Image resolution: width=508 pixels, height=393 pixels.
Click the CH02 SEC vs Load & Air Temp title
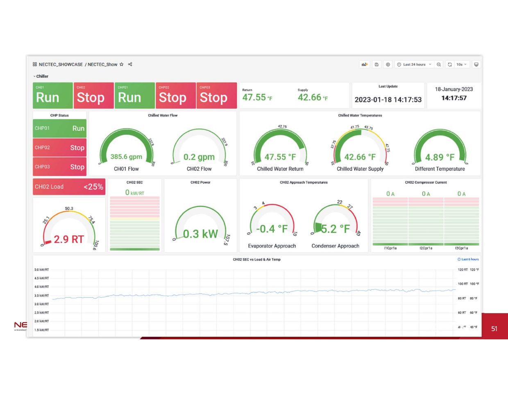click(256, 259)
